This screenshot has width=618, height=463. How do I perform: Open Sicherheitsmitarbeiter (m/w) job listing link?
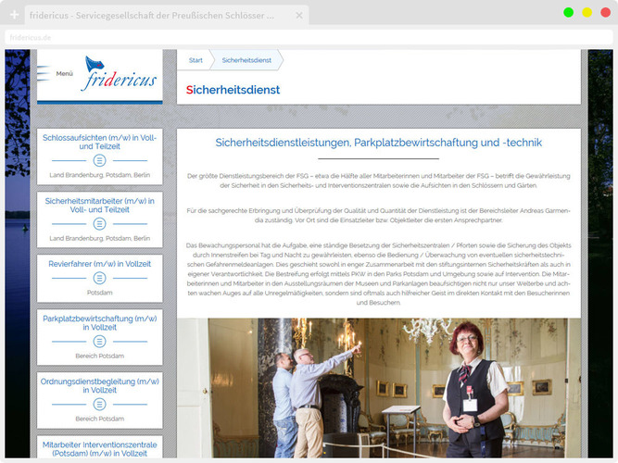click(99, 205)
